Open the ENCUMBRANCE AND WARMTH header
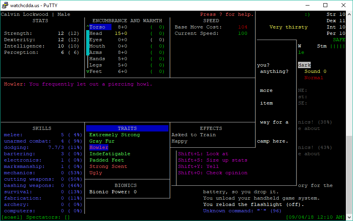The width and height of the screenshot is (353, 221). click(127, 21)
